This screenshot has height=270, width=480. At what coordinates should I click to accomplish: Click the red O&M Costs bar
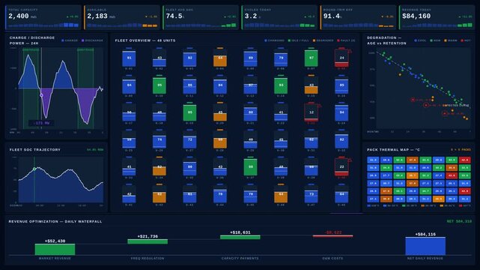click(x=332, y=236)
